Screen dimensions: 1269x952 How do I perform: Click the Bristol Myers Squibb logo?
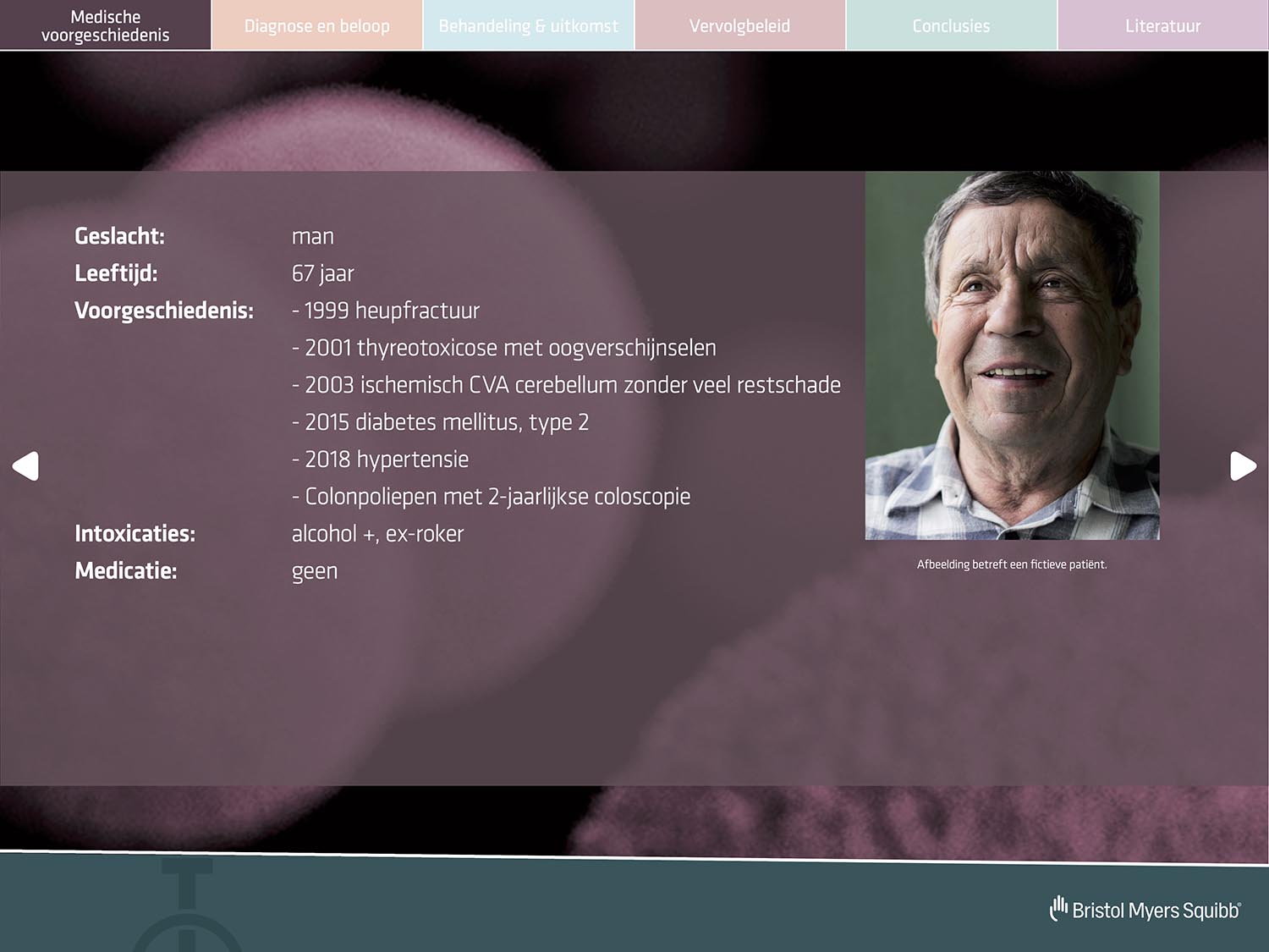[1145, 909]
